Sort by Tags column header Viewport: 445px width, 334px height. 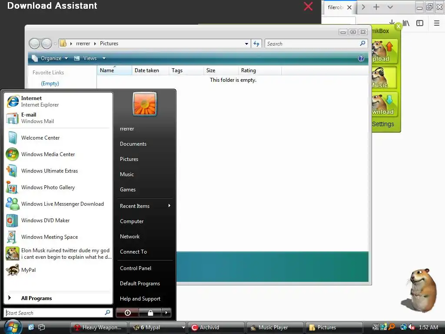tap(186, 70)
